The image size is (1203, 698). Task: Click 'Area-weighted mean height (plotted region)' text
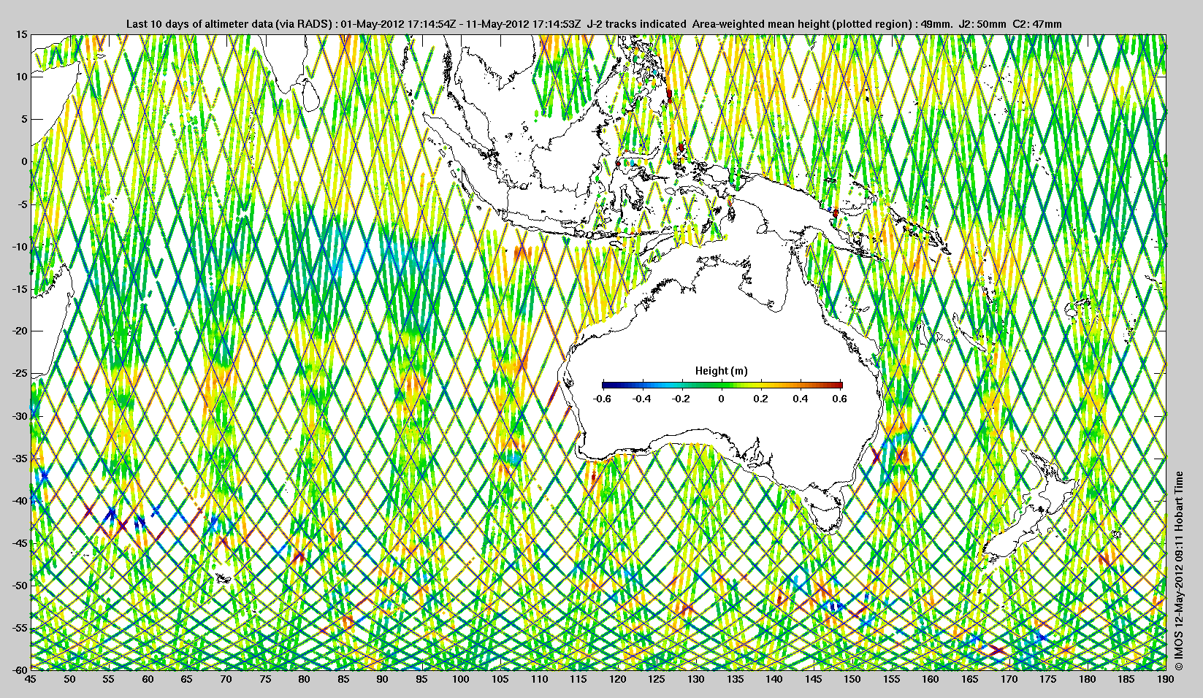pos(803,24)
